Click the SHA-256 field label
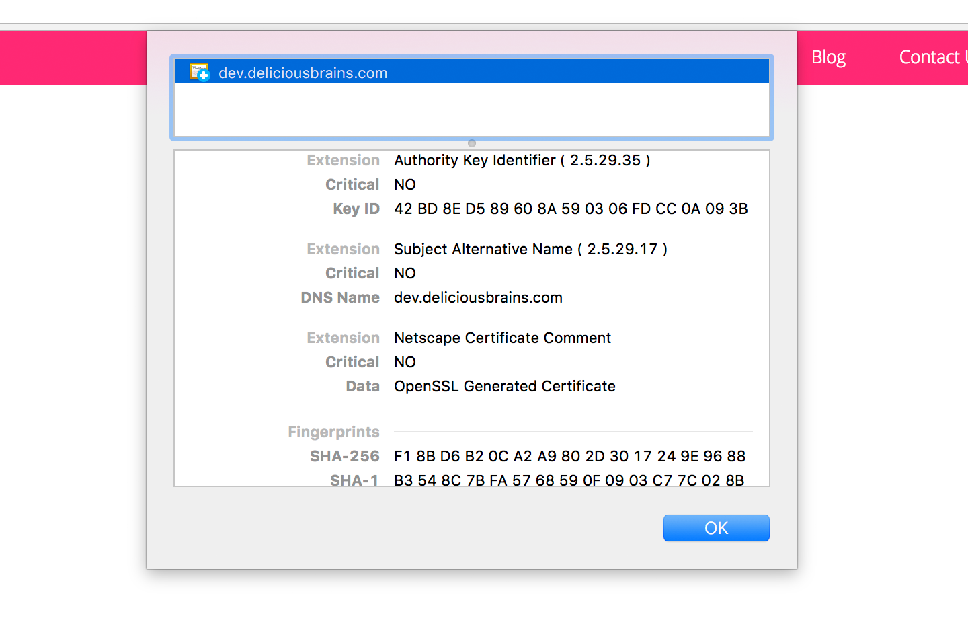Image resolution: width=968 pixels, height=643 pixels. click(344, 456)
